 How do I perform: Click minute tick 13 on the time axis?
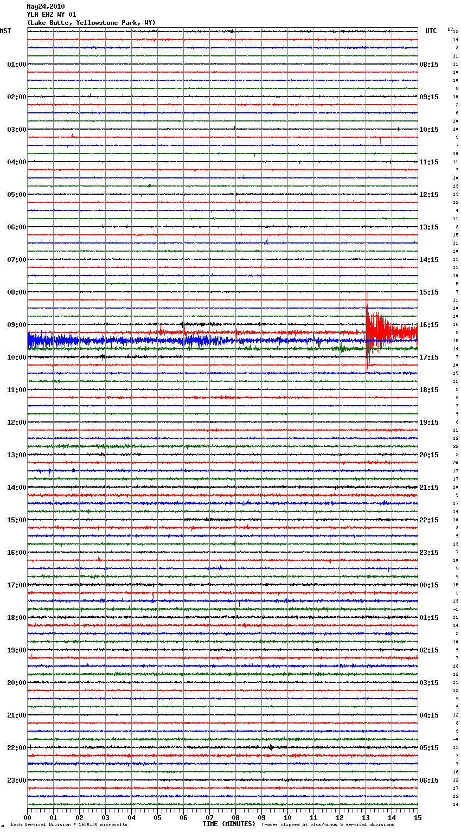(366, 817)
